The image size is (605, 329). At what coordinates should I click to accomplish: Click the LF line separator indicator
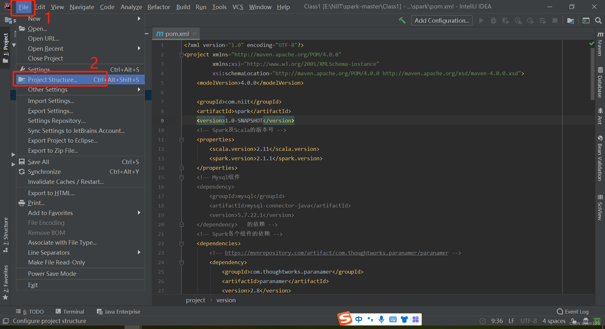pyautogui.click(x=511, y=321)
